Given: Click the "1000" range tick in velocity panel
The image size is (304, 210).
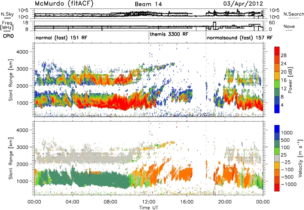Looking at the screenshot, I should tap(22, 181).
